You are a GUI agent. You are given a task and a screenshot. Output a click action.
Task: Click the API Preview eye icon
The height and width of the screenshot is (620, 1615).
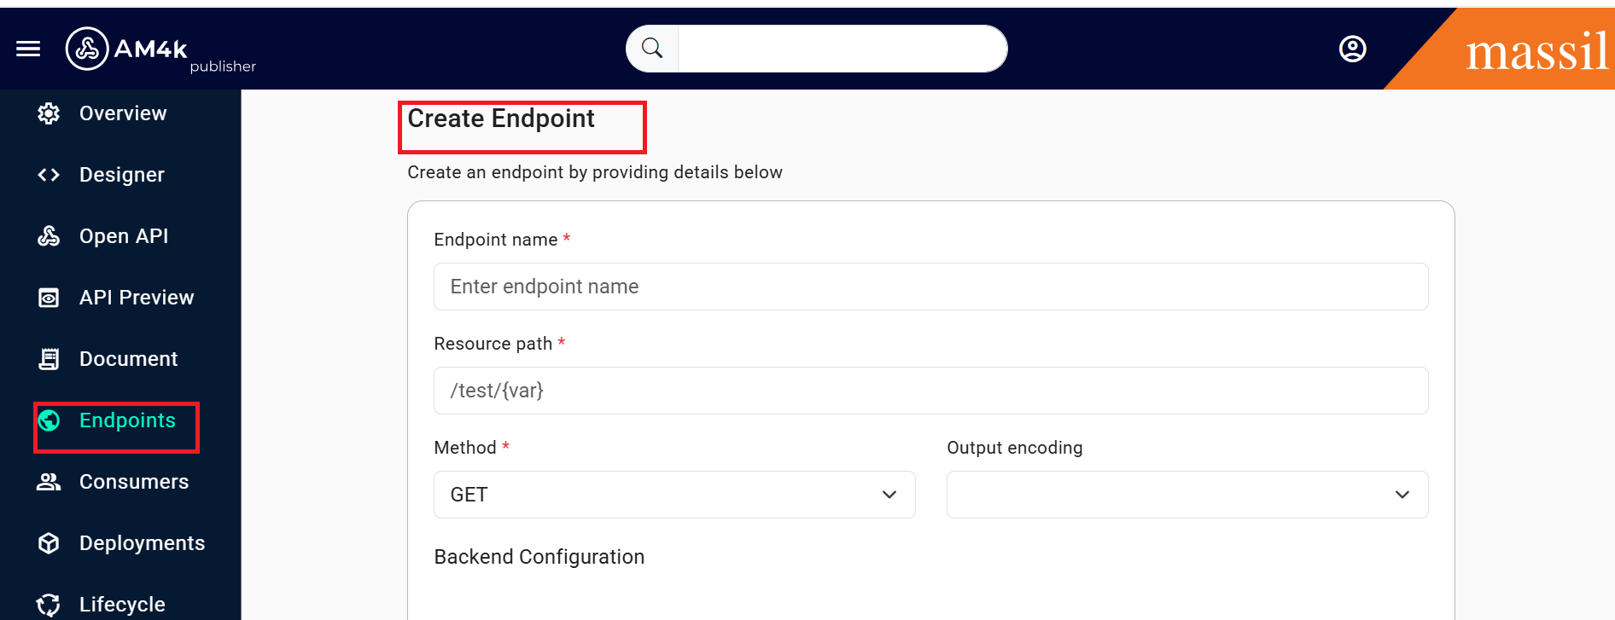[x=49, y=298]
